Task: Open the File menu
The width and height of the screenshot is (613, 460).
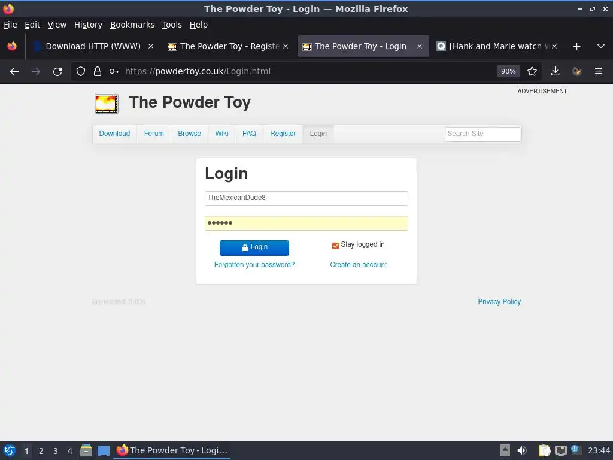Action: (10, 25)
